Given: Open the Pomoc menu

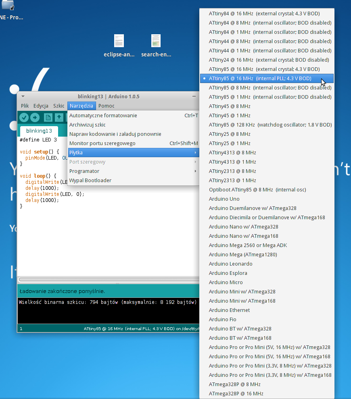Looking at the screenshot, I should [106, 106].
